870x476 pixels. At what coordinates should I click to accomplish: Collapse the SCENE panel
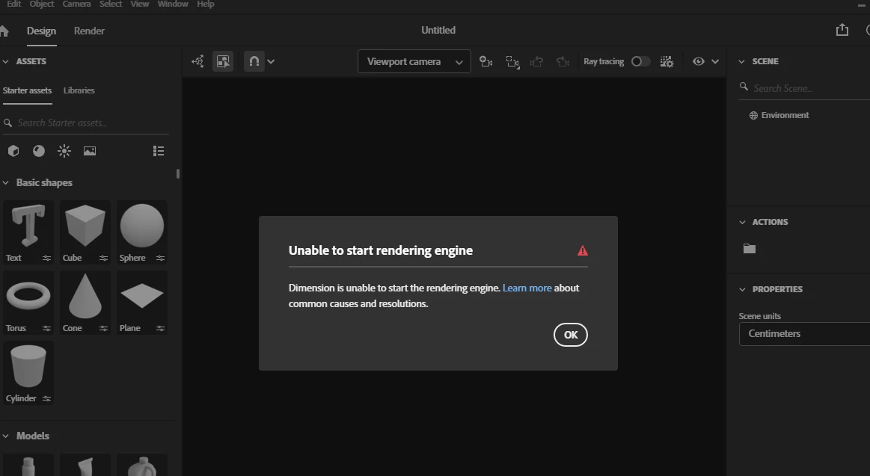(742, 61)
